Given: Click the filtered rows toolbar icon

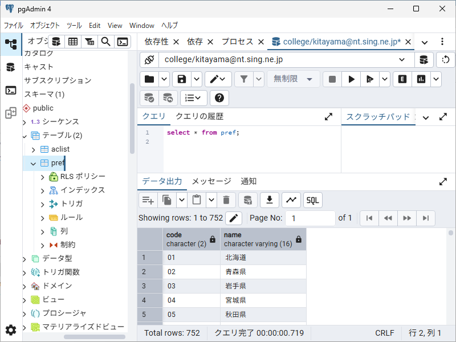Looking at the screenshot, I should point(89,42).
